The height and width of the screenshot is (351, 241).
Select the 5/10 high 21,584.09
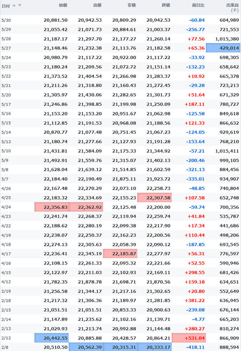click(90, 151)
